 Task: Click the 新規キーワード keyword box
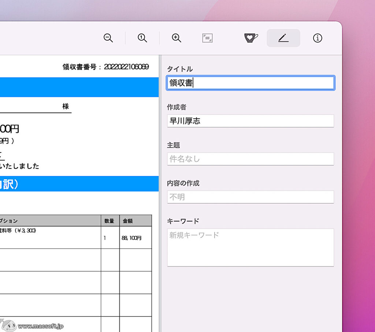click(250, 247)
